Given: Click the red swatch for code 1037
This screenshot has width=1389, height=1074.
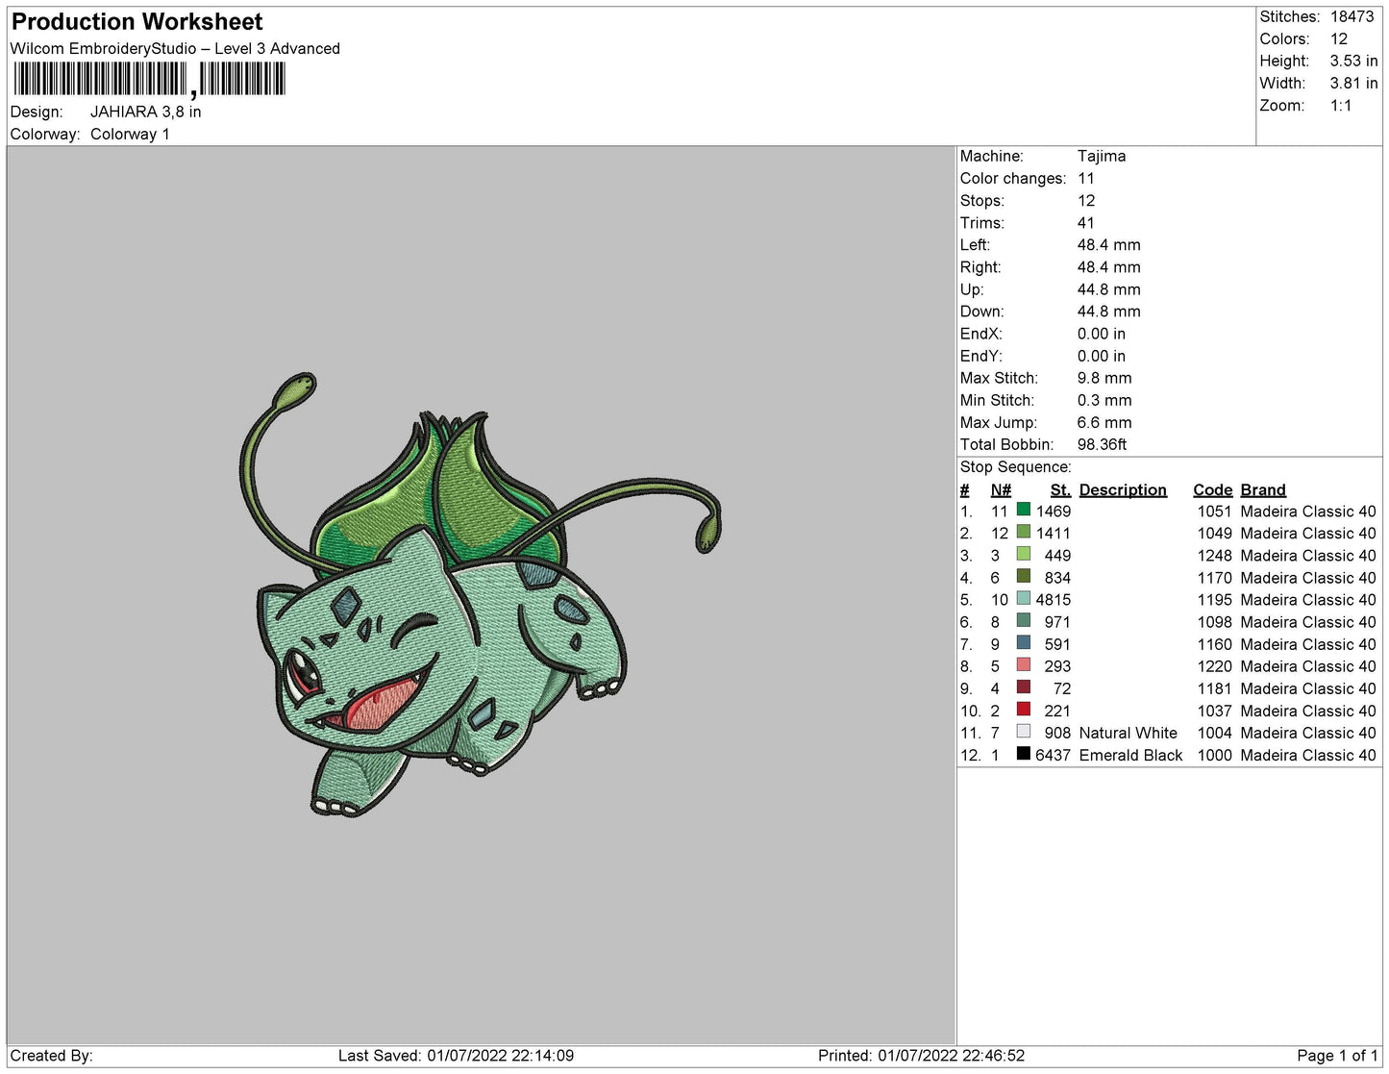Looking at the screenshot, I should (1024, 710).
